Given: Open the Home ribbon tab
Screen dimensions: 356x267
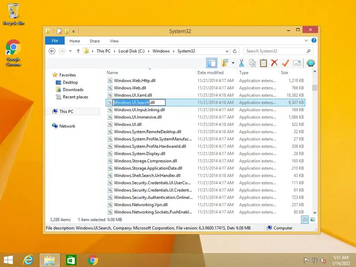Looking at the screenshot, I should [75, 41].
